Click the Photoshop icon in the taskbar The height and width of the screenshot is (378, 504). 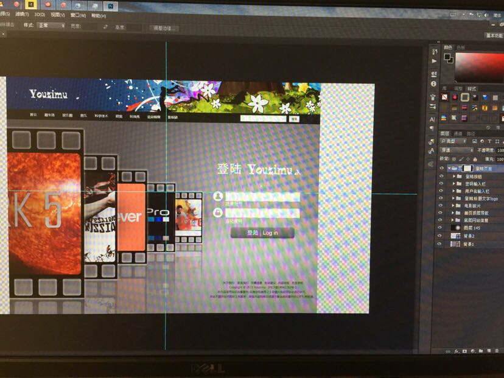pyautogui.click(x=111, y=5)
